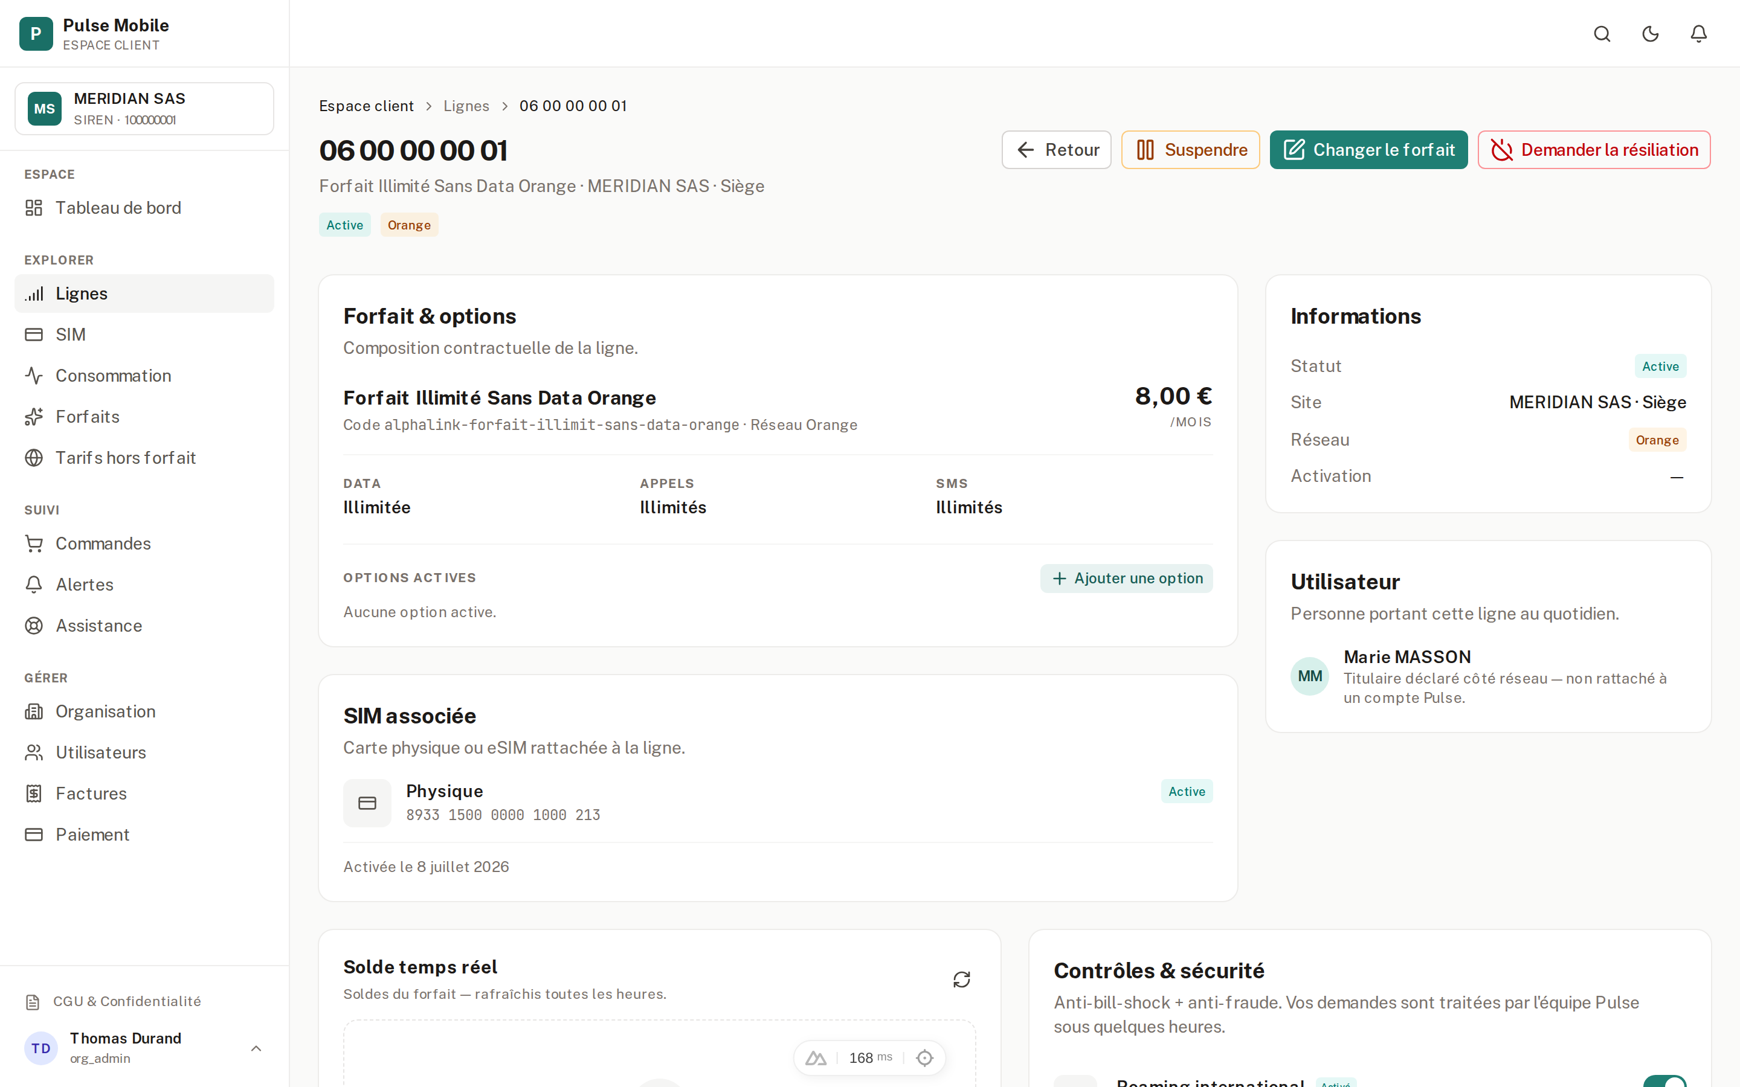Click the Orange network badge in Informations
The height and width of the screenshot is (1087, 1740).
(x=1657, y=440)
